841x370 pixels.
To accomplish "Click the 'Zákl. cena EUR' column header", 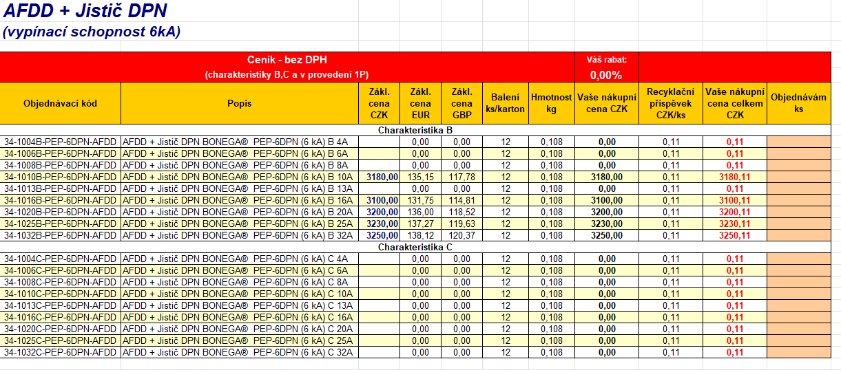I will [x=420, y=103].
